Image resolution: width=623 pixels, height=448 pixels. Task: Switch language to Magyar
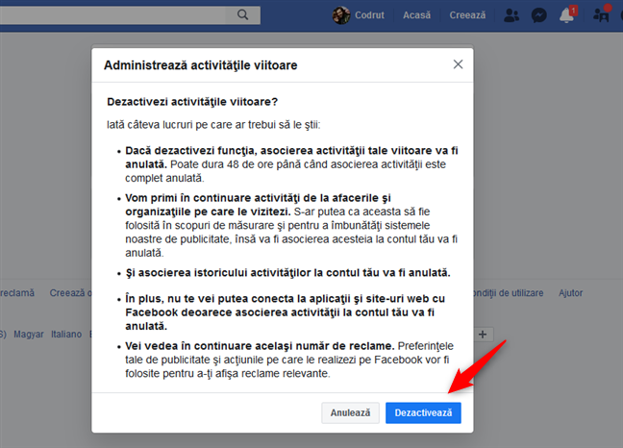tap(29, 335)
